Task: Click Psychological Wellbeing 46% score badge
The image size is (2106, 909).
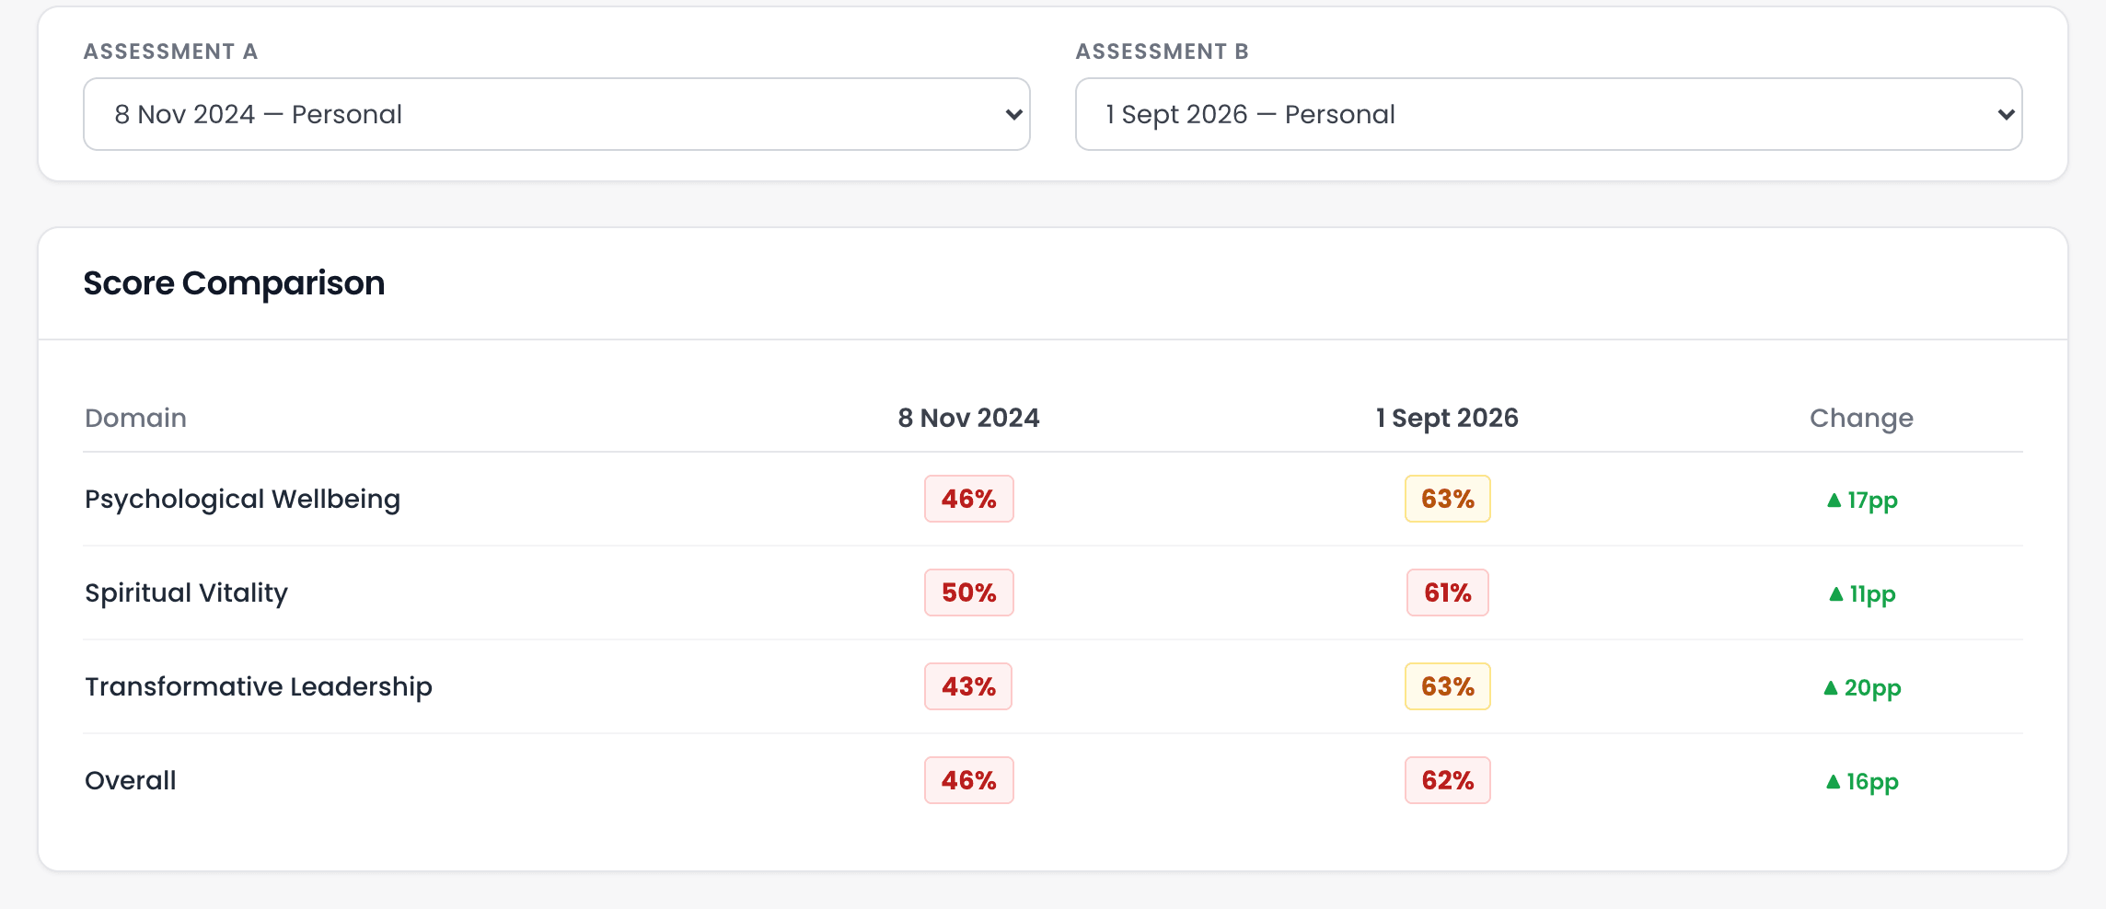Action: [x=969, y=499]
